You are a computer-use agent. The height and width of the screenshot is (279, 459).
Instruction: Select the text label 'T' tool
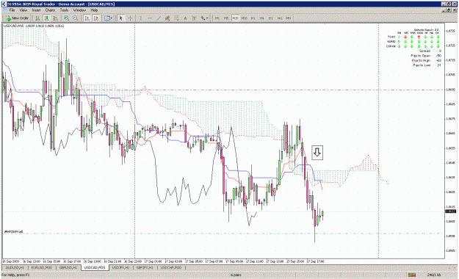[194, 18]
